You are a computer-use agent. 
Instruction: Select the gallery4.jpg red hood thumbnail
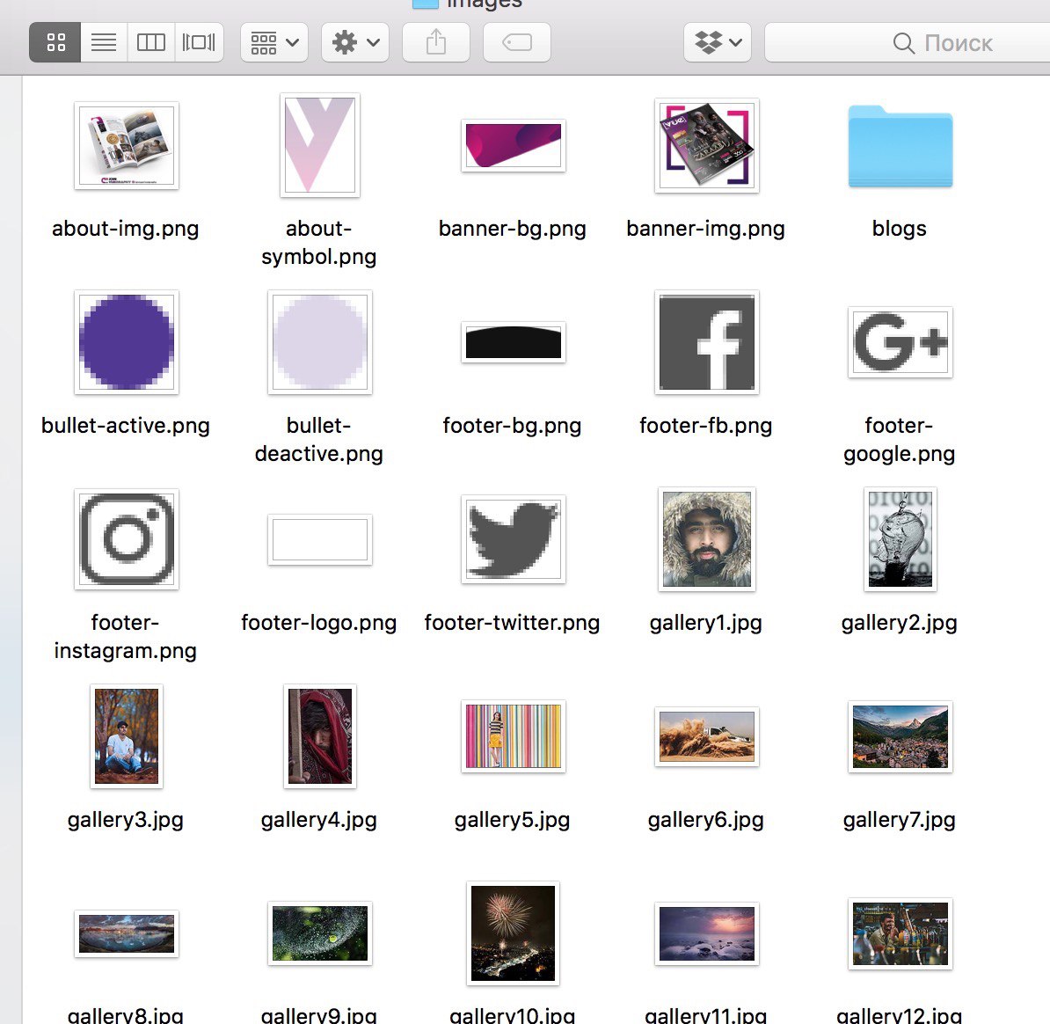click(320, 736)
